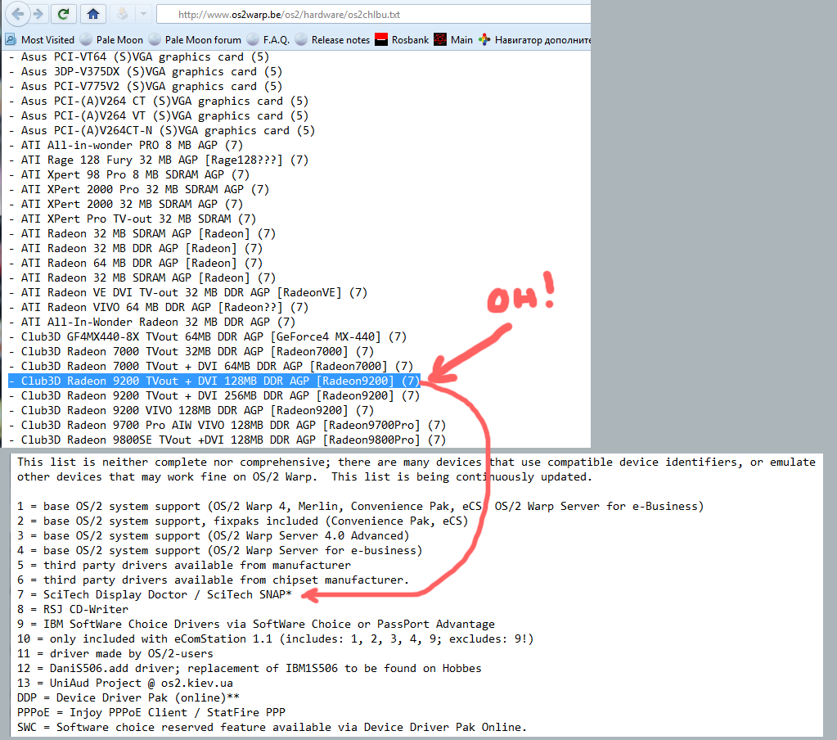Open the Release notes bookmark
The width and height of the screenshot is (837, 740).
point(332,39)
